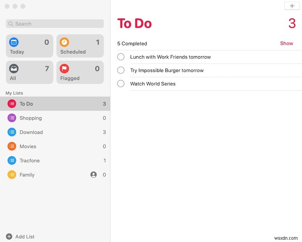Screen dimensions: 302x242
Task: Click the count 1 on Scheduled card
Action: 98,42
